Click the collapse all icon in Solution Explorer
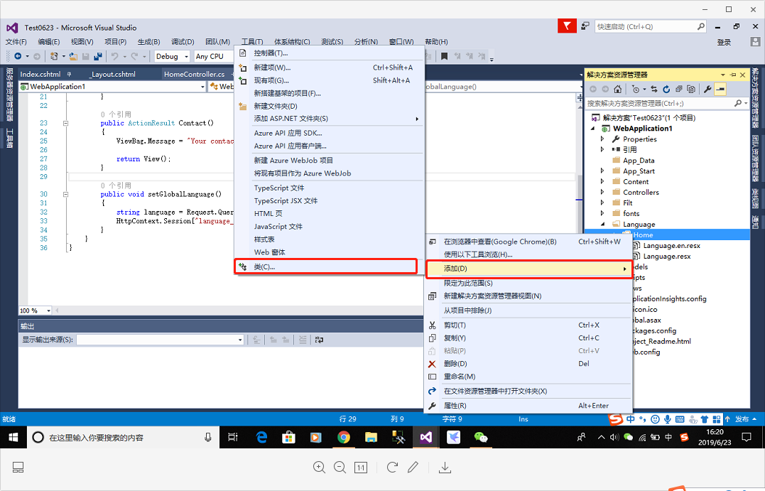This screenshot has width=765, height=491. click(678, 89)
